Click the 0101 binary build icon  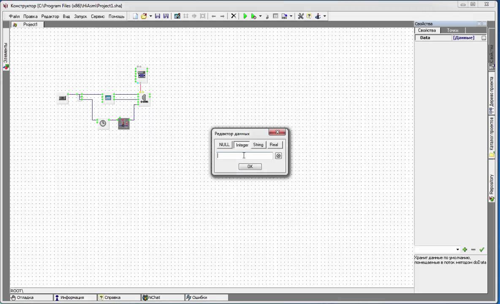(285, 16)
